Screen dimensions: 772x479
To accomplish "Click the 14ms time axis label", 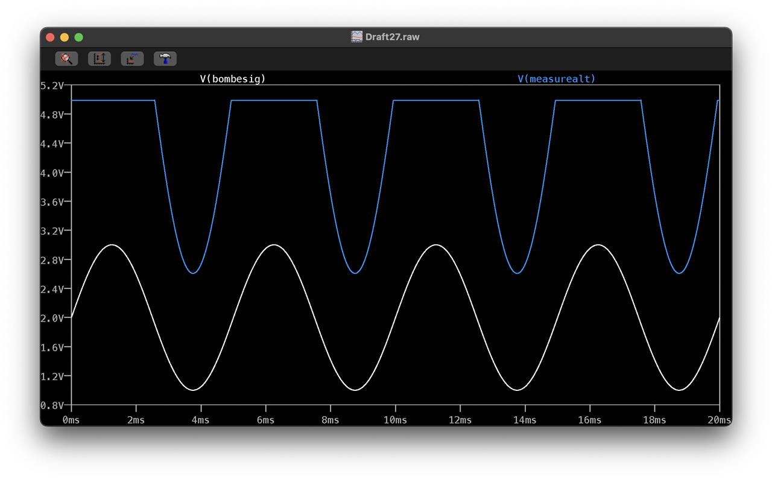I will coord(525,420).
